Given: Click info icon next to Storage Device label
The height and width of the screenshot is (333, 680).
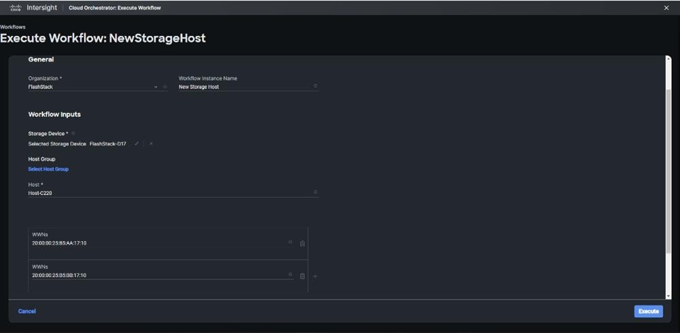Looking at the screenshot, I should tap(73, 133).
